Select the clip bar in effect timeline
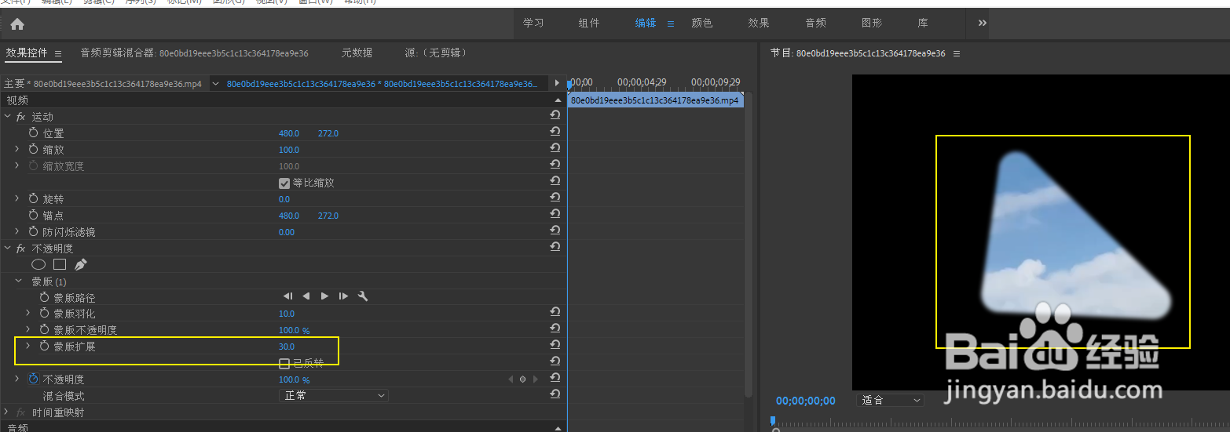Viewport: 1230px width, 432px height. click(655, 101)
